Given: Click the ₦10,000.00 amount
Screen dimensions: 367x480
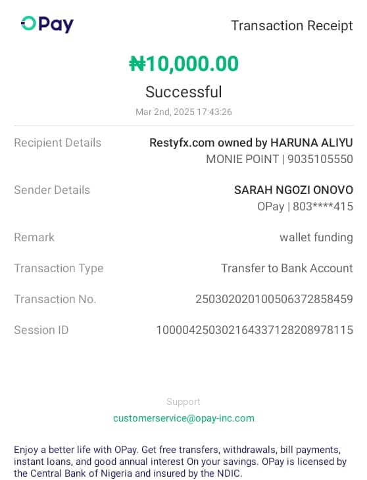Looking at the screenshot, I should tap(183, 64).
